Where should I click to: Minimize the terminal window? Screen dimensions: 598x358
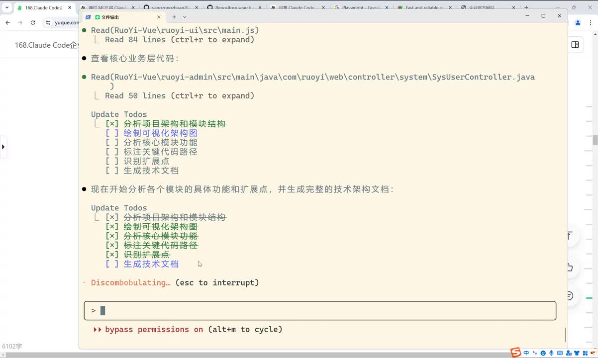[x=527, y=16]
